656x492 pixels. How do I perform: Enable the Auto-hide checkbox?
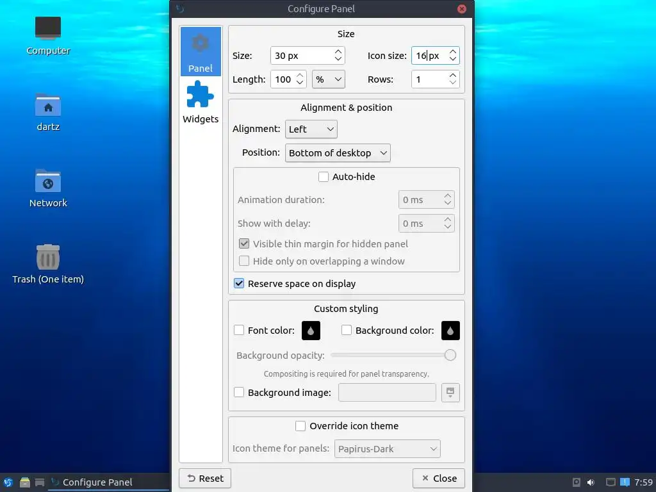324,177
